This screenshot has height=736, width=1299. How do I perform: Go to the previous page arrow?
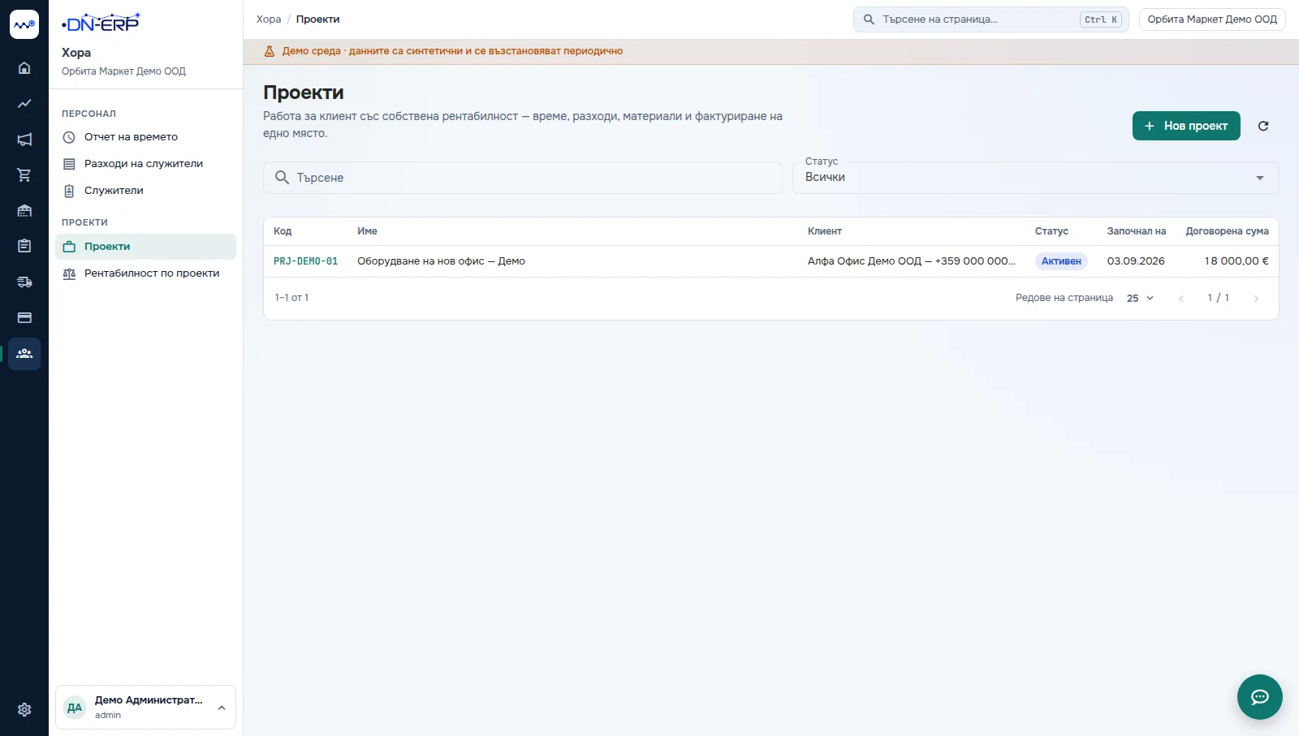1181,299
